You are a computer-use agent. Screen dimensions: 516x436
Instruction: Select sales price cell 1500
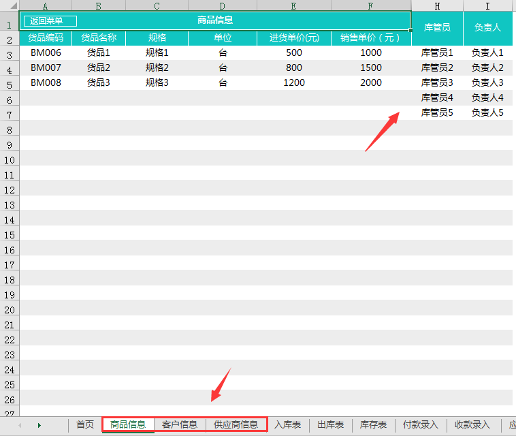point(371,68)
